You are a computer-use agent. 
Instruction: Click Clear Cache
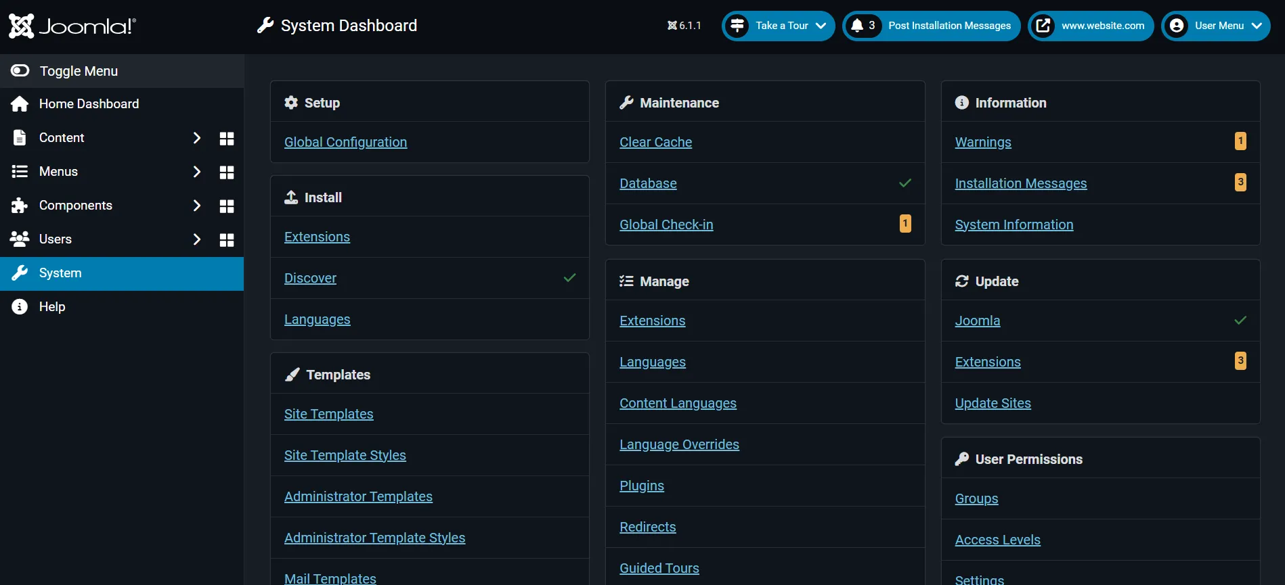(655, 142)
